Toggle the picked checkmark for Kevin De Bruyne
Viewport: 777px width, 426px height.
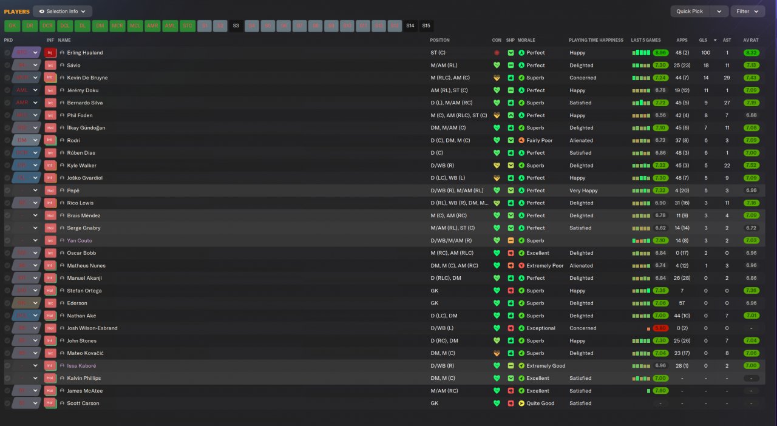[7, 78]
